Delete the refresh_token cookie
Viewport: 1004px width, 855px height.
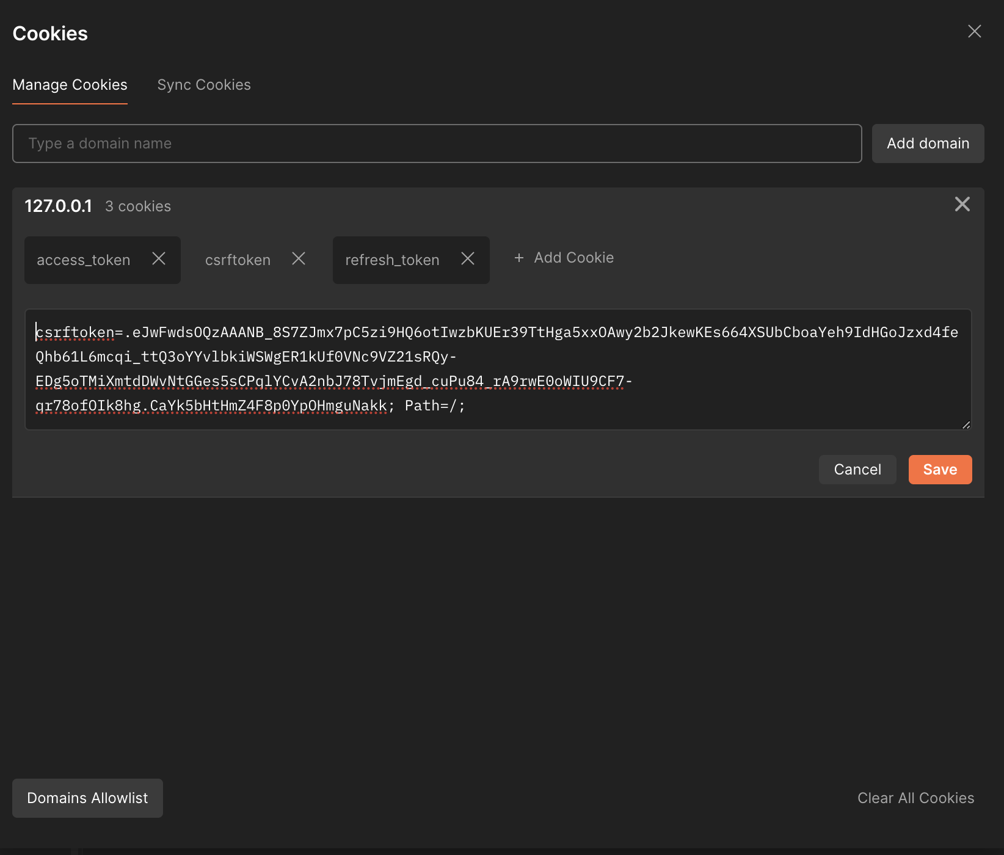point(468,259)
